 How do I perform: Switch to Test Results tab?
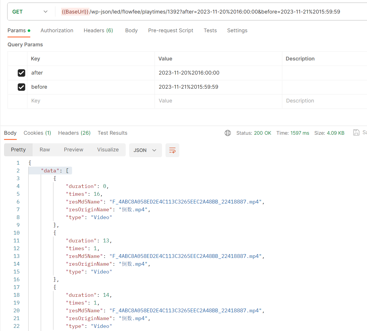112,133
